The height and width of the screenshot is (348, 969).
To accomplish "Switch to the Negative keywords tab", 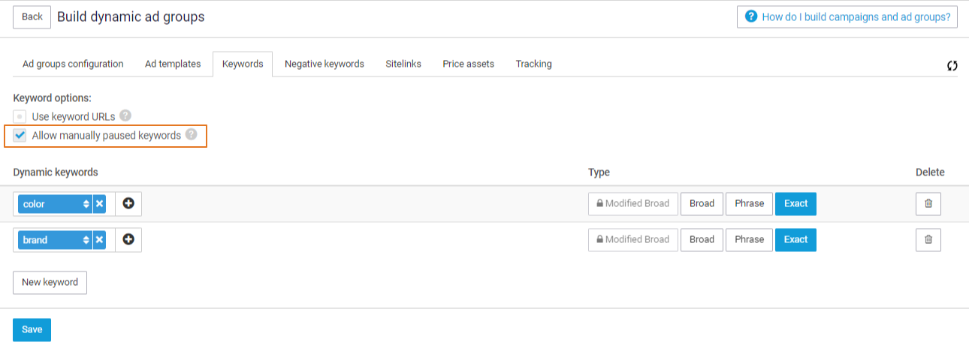I will point(324,64).
